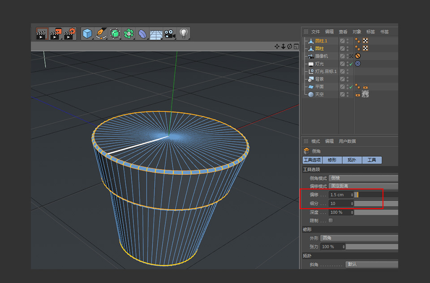430x283 pixels.
Task: Select the cube primitive icon on the toolbar
Action: (88, 34)
